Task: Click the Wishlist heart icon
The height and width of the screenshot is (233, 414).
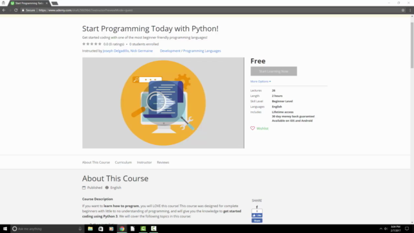Action: [253, 128]
